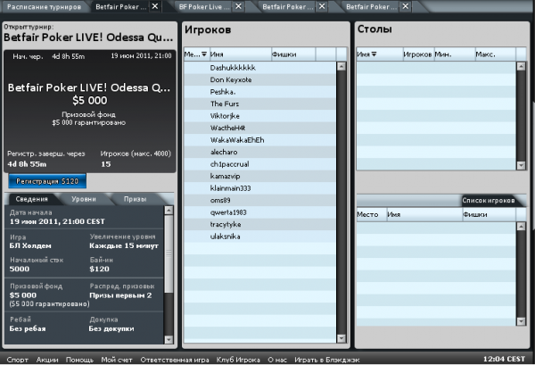The width and height of the screenshot is (535, 365).
Task: Click Фишки header in Список игроков table
Action: [489, 214]
